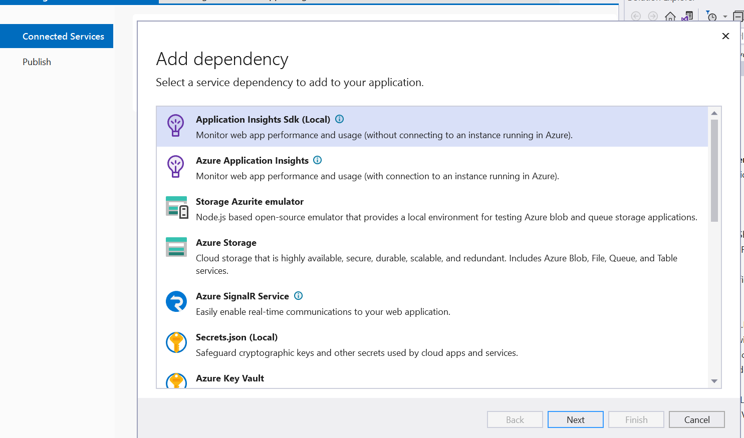Click the Cancel button
Screen dimensions: 744x438
click(x=697, y=419)
